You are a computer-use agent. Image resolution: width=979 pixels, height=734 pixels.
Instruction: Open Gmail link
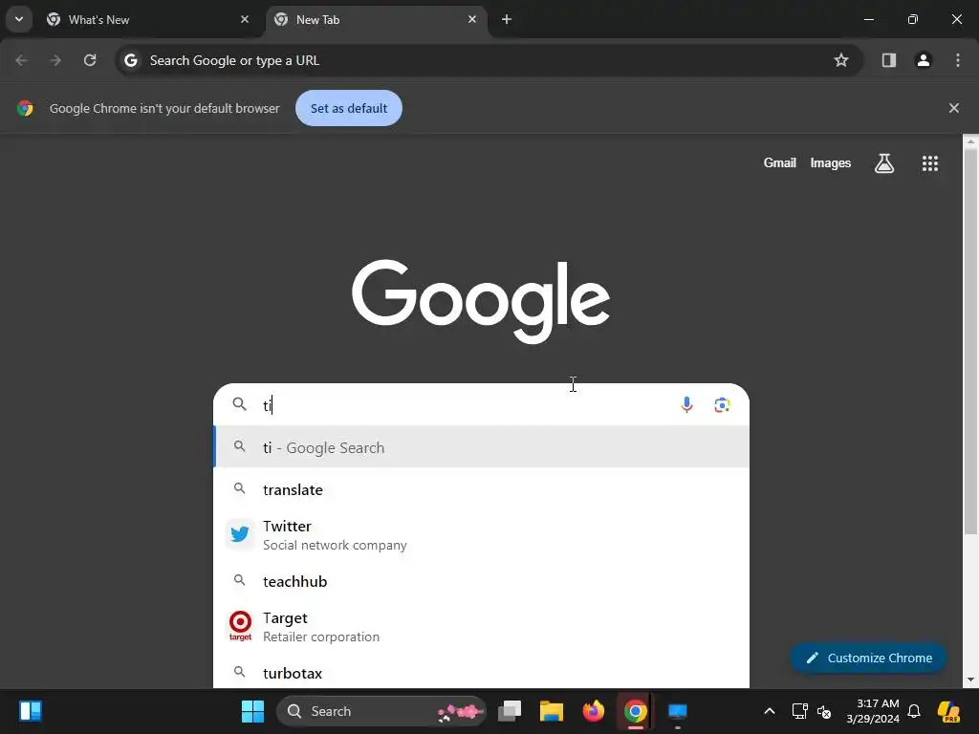pos(780,162)
